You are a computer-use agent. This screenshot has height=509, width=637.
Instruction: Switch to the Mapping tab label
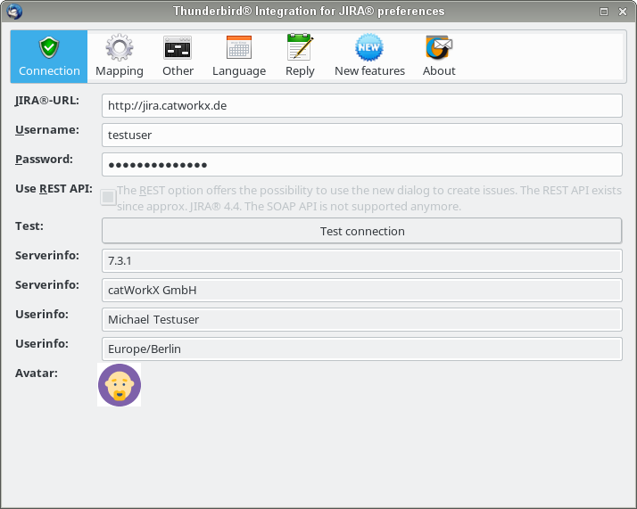tap(120, 71)
